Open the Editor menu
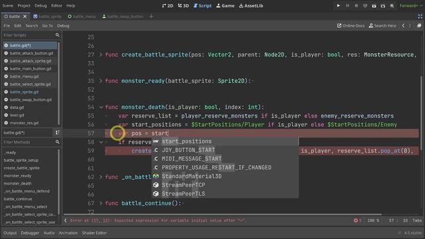The width and height of the screenshot is (425, 239). click(56, 6)
